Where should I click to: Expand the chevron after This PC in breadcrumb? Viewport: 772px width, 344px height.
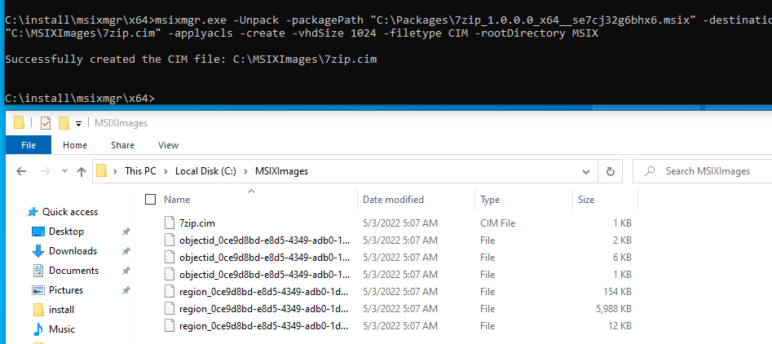tap(166, 171)
